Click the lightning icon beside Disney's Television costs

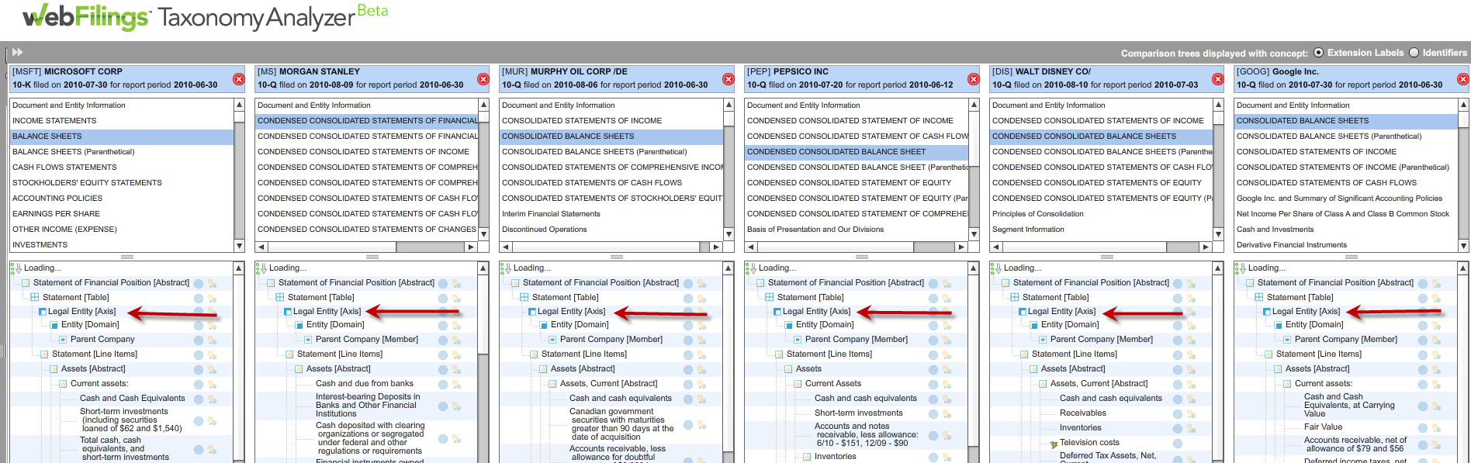[1054, 444]
